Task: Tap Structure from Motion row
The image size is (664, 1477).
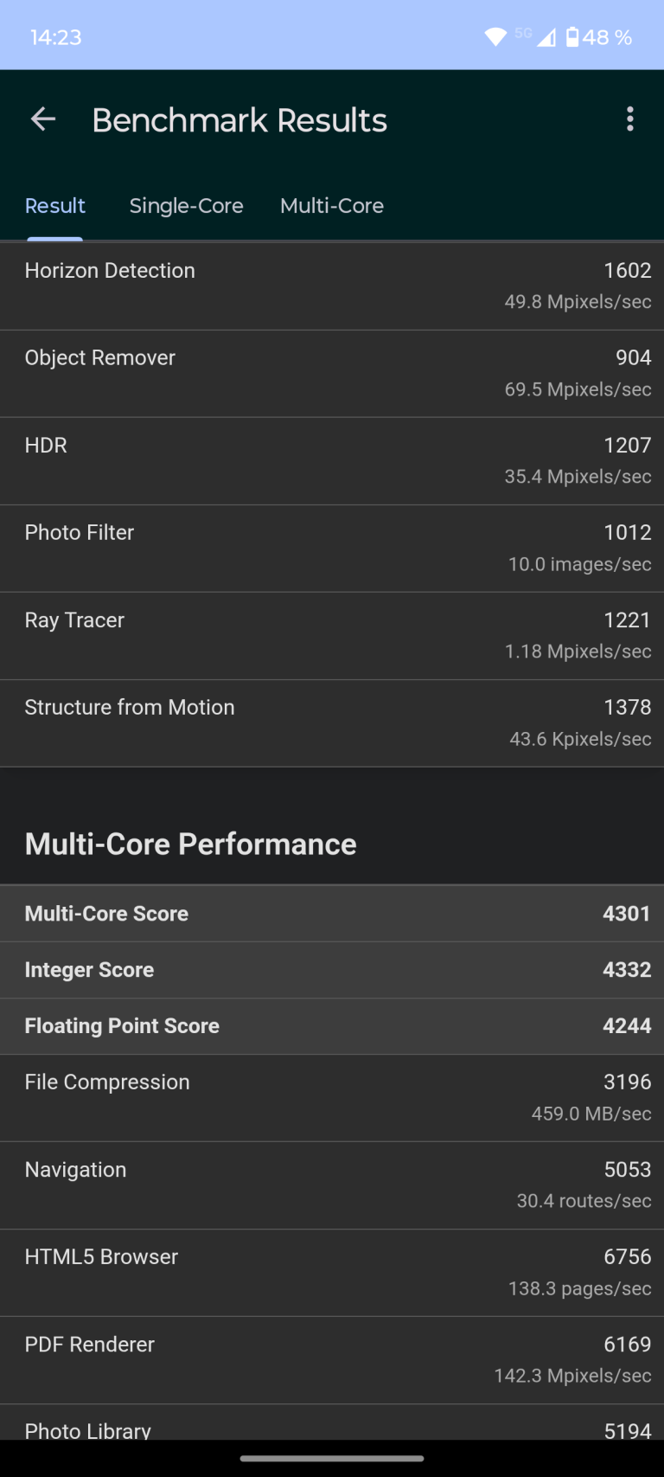Action: point(332,722)
